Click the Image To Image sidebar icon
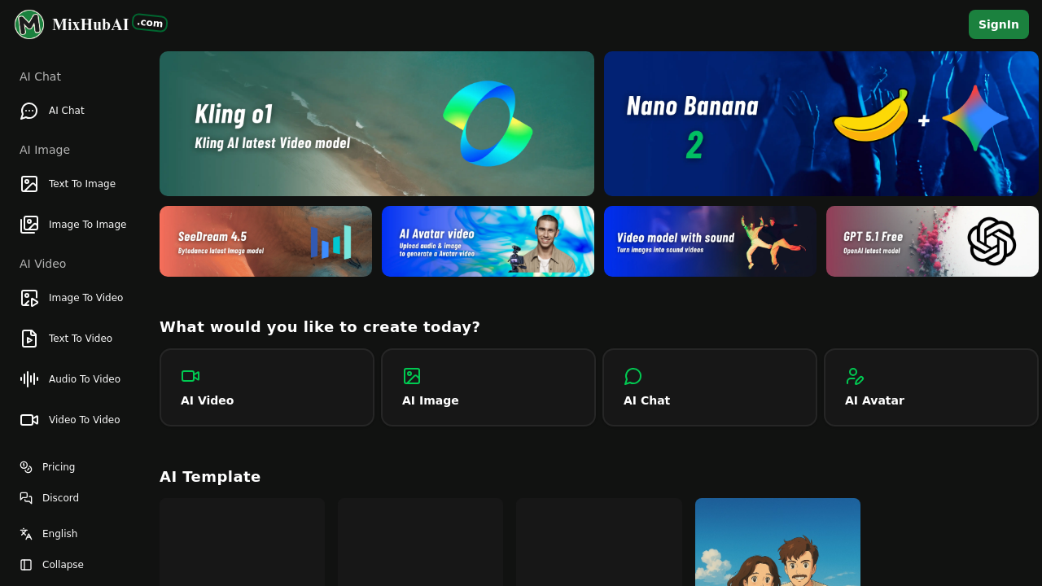1042x586 pixels. click(29, 225)
